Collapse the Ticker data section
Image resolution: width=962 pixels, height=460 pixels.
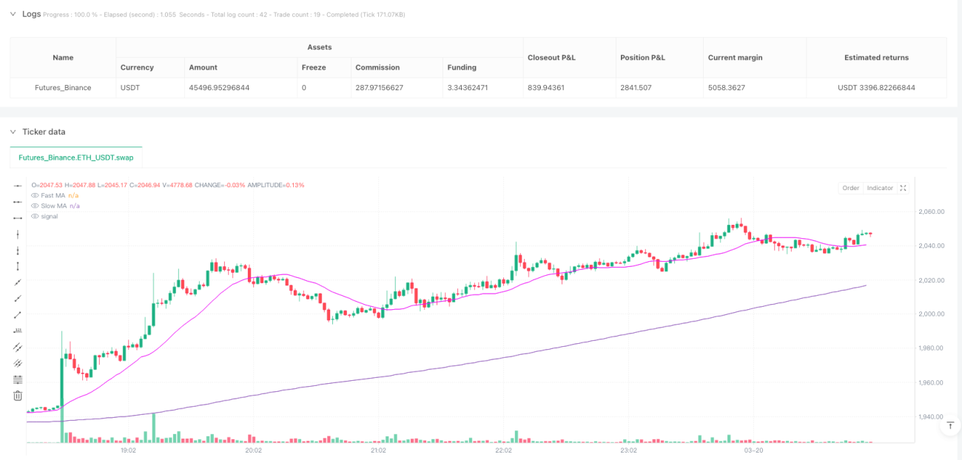point(13,132)
